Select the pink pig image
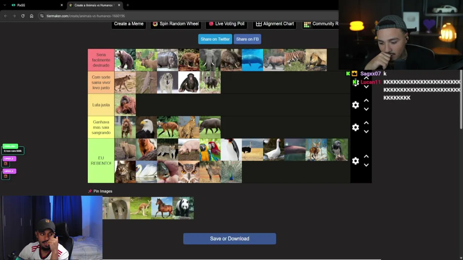This screenshot has width=463, height=260. pos(189,149)
